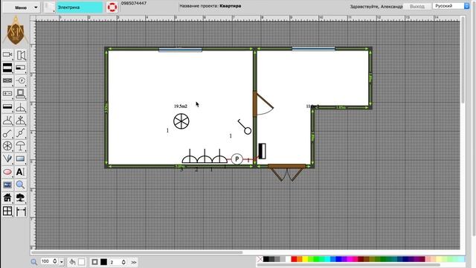Select the grounded socket tool

pyautogui.click(x=7, y=120)
